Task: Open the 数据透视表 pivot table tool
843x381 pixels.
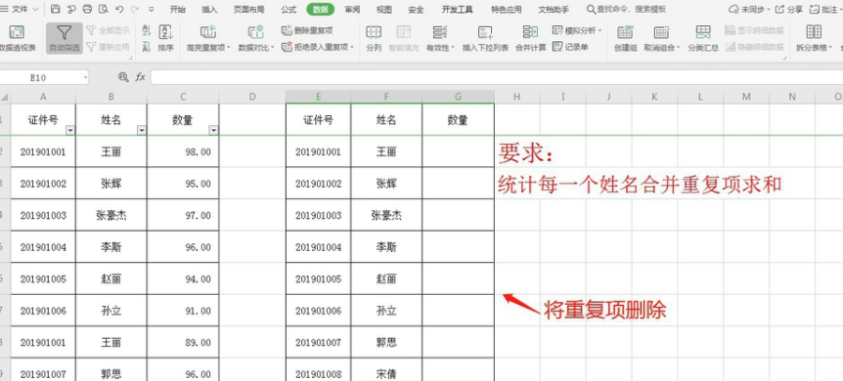Action: 17,38
